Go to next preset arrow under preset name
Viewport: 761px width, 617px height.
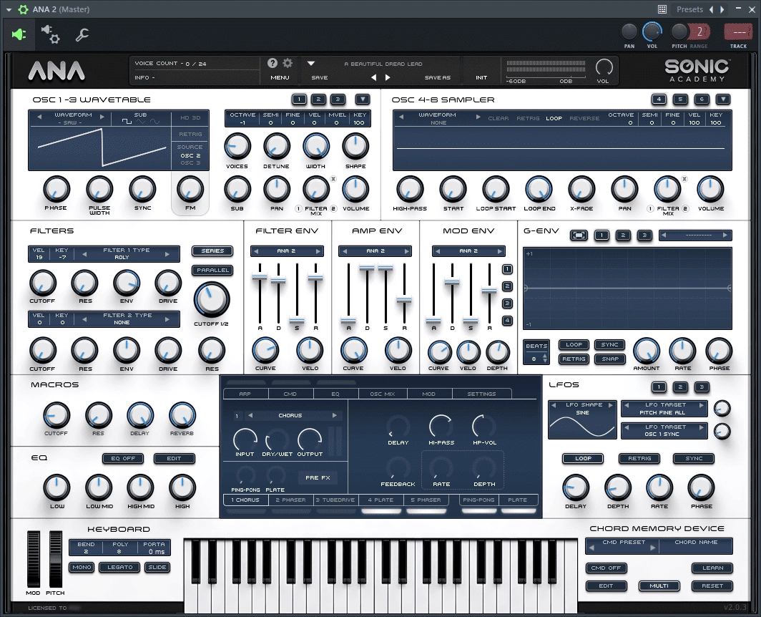[388, 77]
